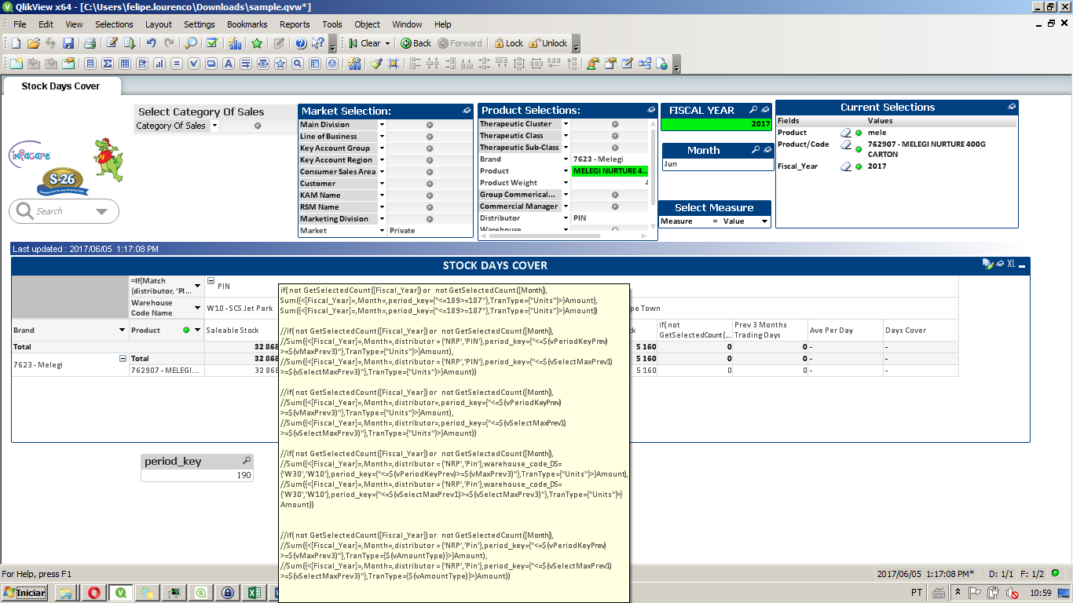
Task: Collapse the PIN distributor column group
Action: [211, 281]
